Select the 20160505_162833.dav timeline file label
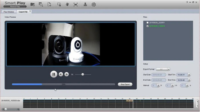 11,101
